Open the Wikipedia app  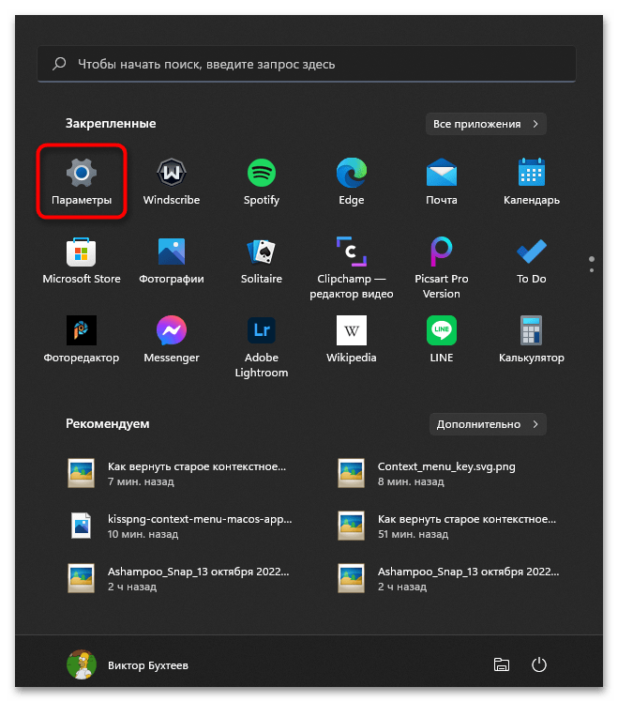(352, 340)
